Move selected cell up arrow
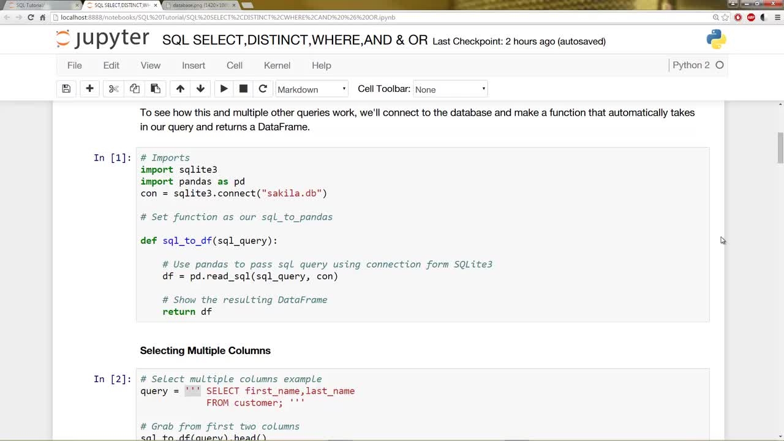The width and height of the screenshot is (784, 441). (x=180, y=89)
